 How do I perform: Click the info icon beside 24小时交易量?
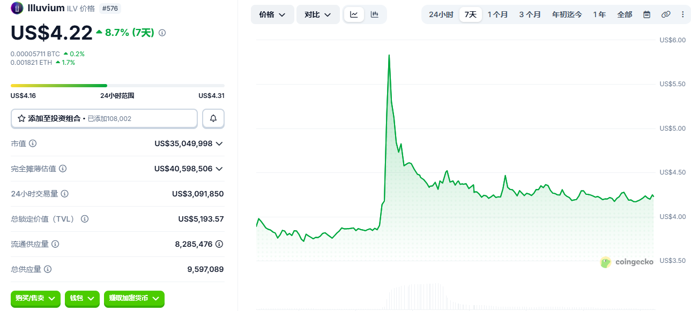(64, 194)
